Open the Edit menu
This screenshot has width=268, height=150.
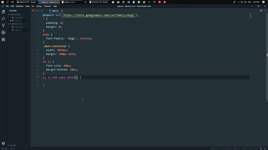12,6
